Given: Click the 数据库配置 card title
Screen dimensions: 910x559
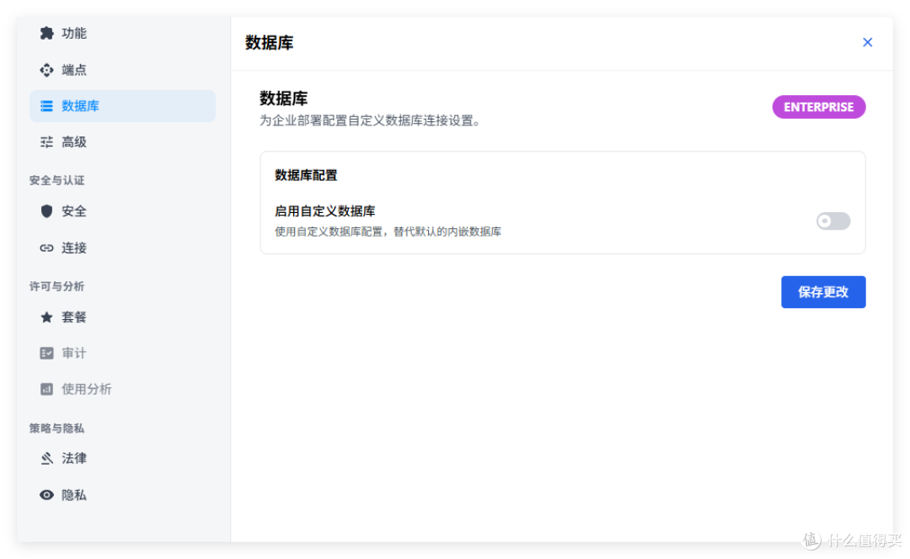Looking at the screenshot, I should (x=306, y=175).
